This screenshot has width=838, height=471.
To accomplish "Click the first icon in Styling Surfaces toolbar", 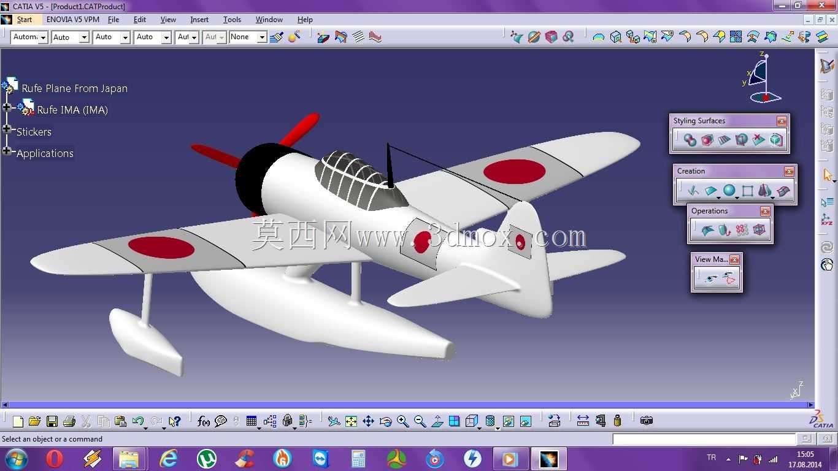I will click(690, 140).
